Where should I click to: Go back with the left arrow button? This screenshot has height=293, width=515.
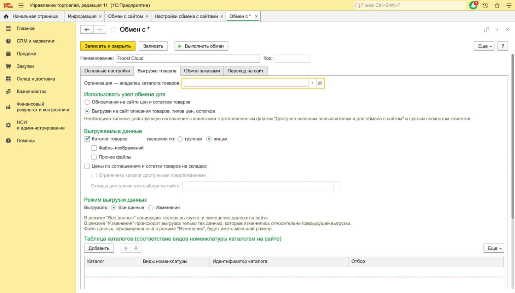point(87,30)
